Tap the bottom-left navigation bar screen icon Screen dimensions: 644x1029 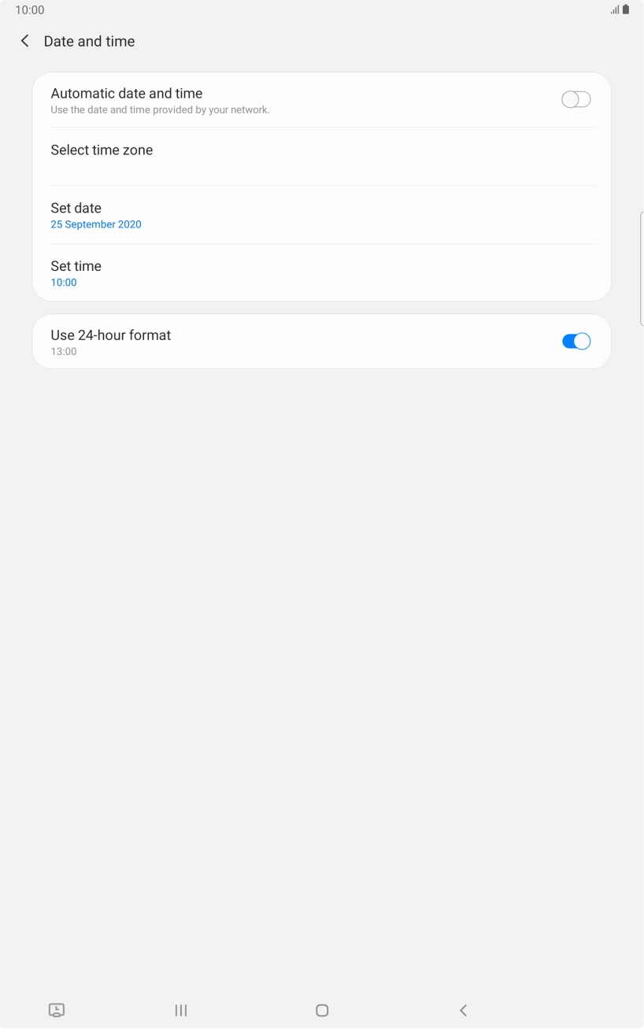(57, 1010)
